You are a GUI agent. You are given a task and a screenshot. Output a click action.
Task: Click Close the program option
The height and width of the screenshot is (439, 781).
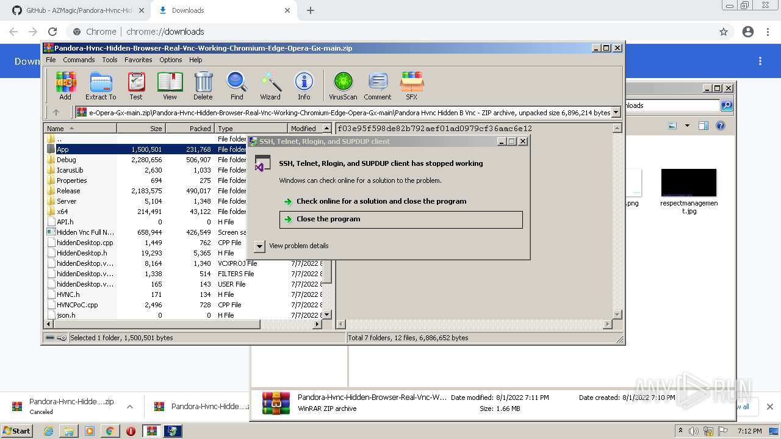[x=401, y=220]
